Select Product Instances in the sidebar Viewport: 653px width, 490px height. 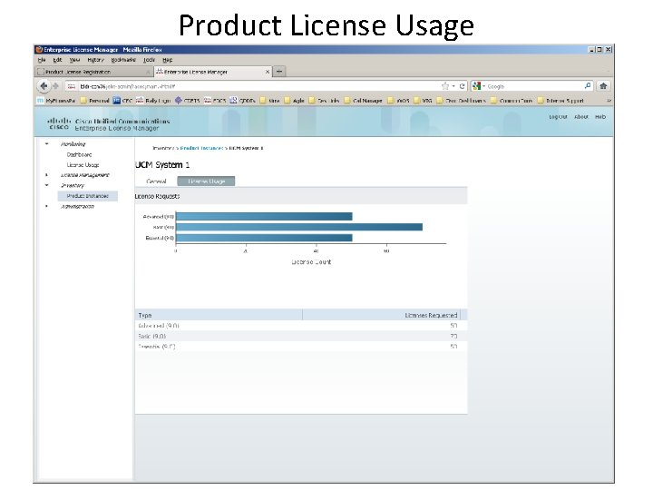point(87,196)
